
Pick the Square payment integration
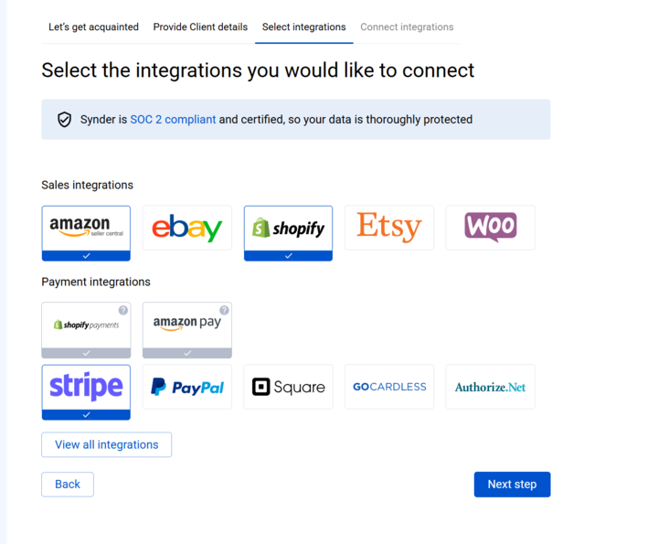coord(288,387)
